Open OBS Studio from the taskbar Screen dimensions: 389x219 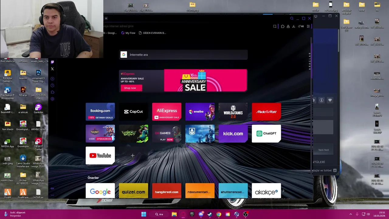(x=246, y=214)
